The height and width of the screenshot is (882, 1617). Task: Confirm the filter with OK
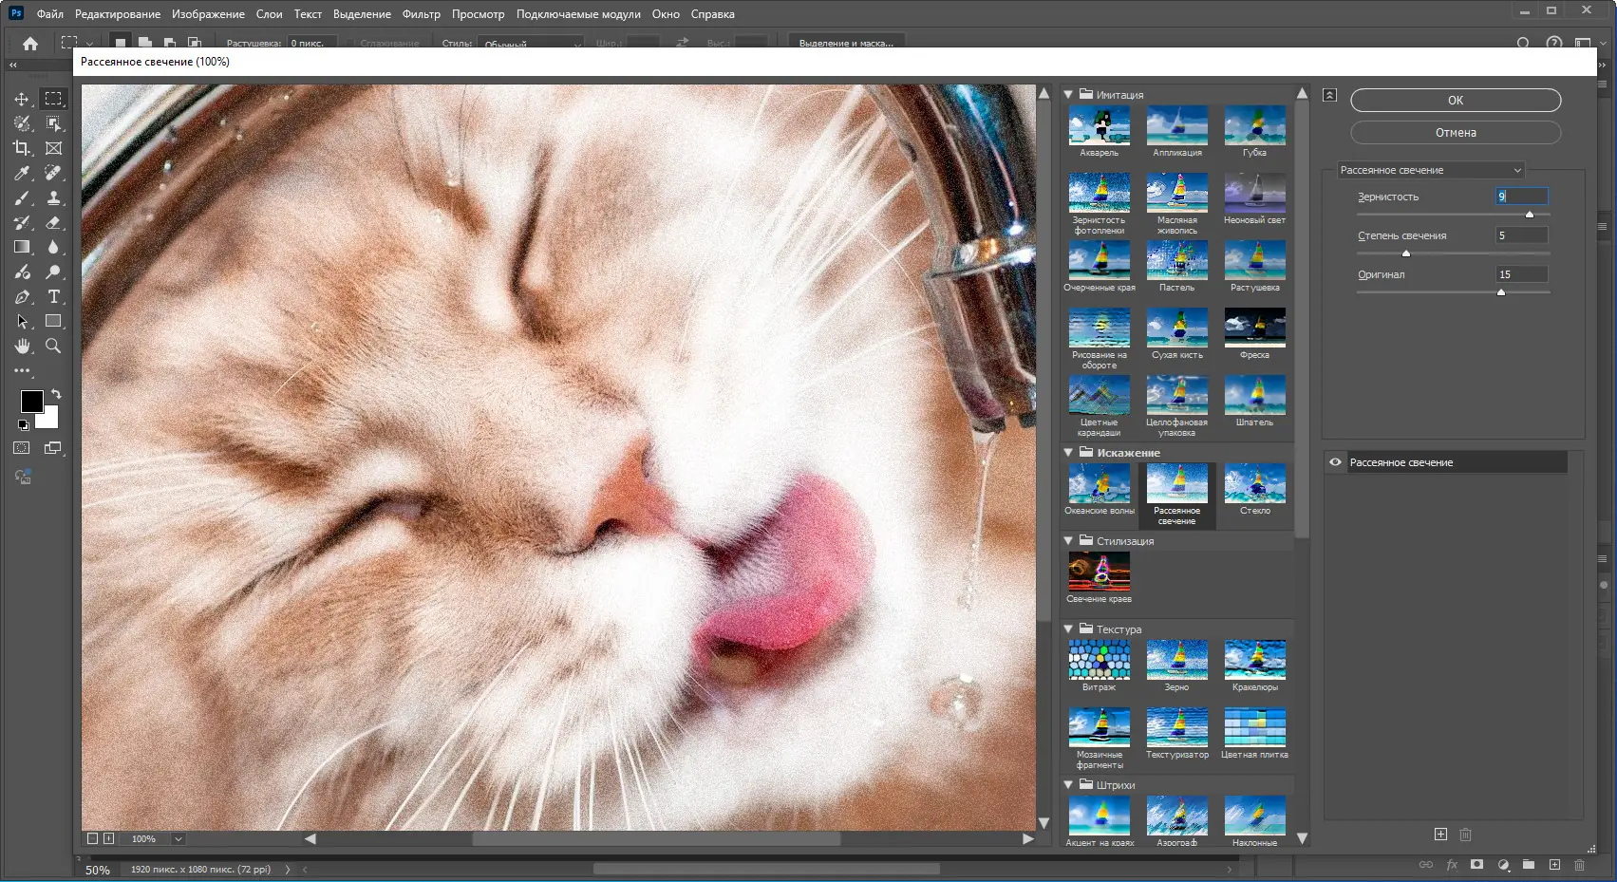[1455, 101]
